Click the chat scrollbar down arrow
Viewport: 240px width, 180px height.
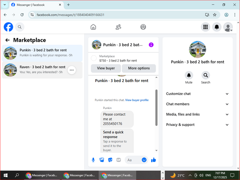click(156, 150)
